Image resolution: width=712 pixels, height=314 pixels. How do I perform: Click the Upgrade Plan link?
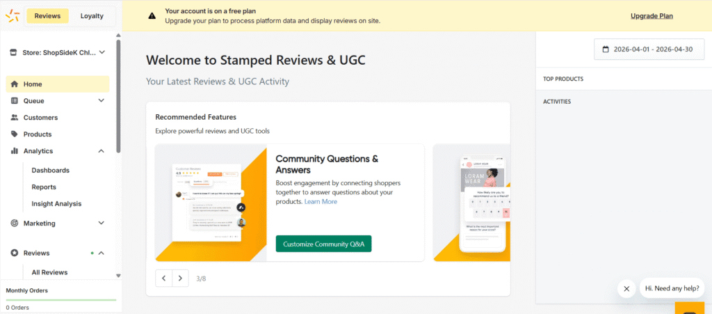pos(652,16)
